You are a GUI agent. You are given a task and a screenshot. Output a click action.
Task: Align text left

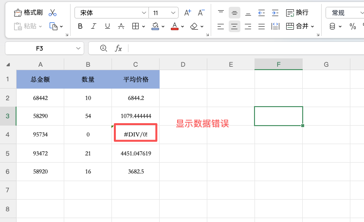[221, 26]
